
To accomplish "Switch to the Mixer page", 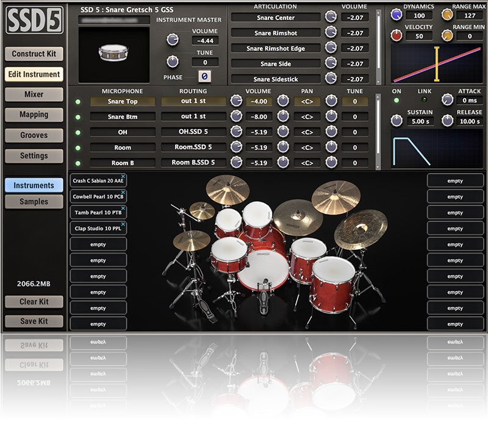I will click(x=34, y=94).
